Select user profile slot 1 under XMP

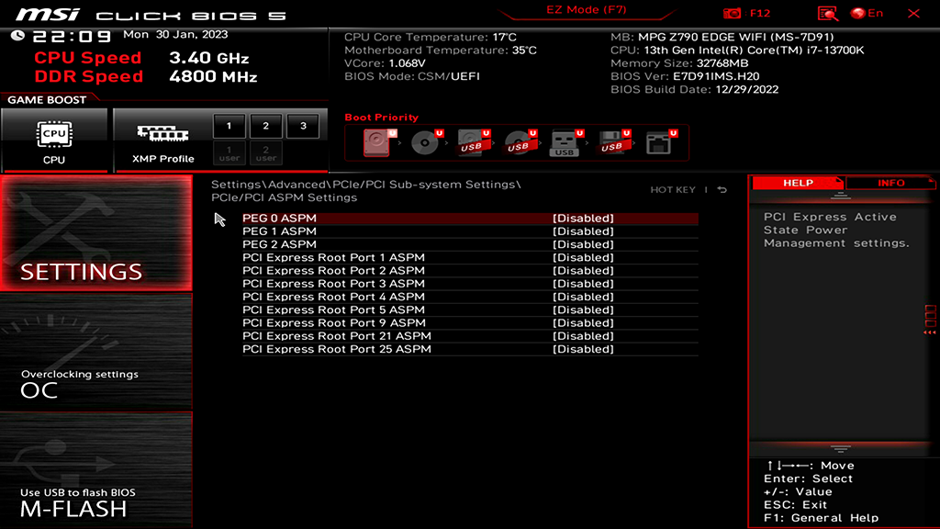(x=229, y=152)
